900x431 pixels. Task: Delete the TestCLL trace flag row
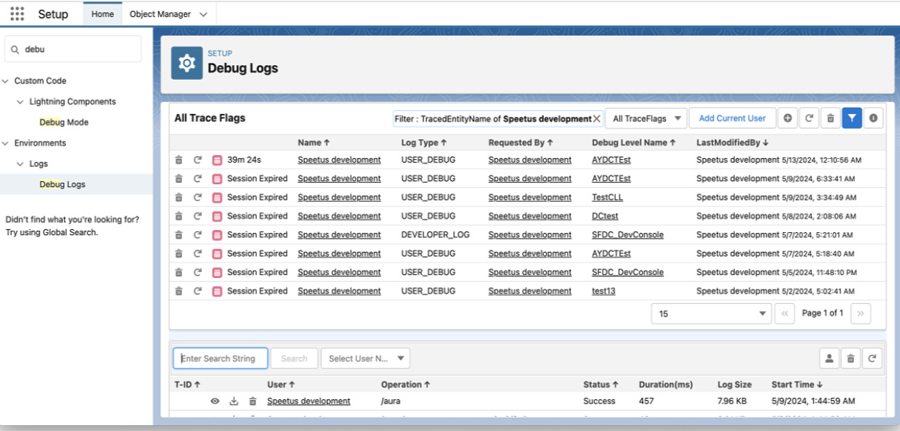click(178, 197)
